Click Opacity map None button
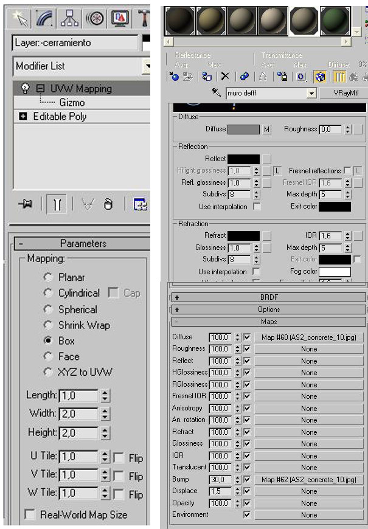 coord(308,503)
